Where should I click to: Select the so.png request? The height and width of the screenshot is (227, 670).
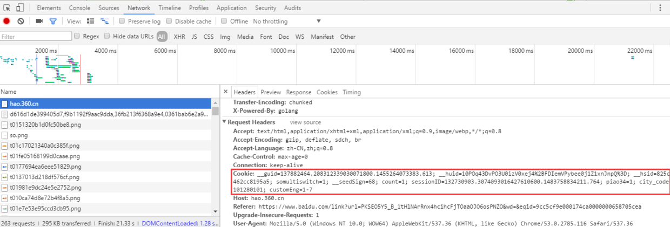click(106, 135)
